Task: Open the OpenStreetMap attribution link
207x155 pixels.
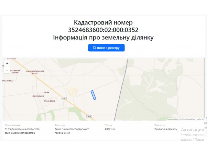Action: click(x=188, y=119)
